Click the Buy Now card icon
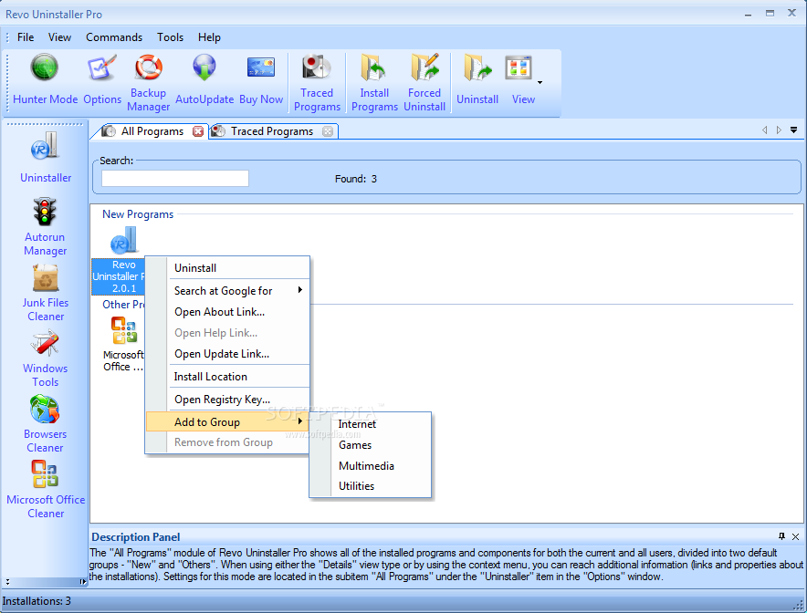Viewport: 807px width, 613px height. [261, 68]
